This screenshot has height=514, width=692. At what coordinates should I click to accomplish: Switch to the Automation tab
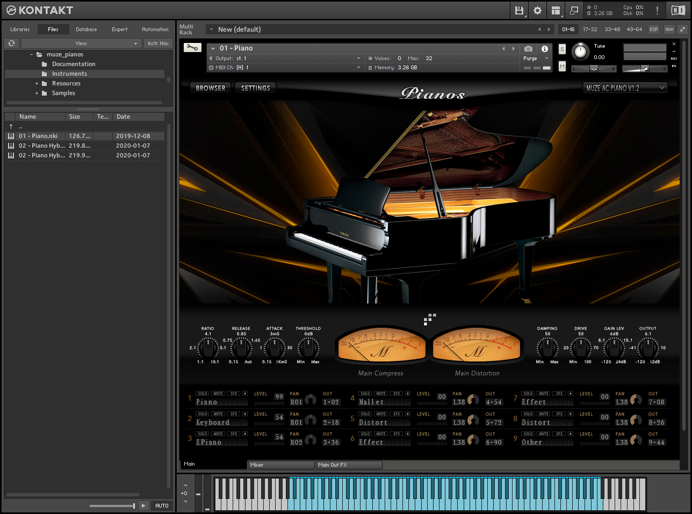pos(155,30)
